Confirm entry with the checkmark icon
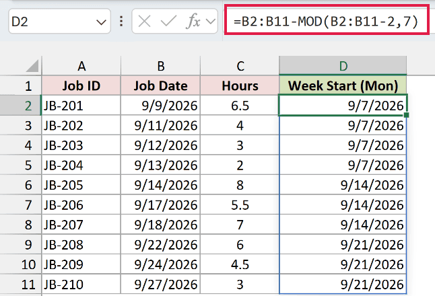This screenshot has height=296, width=435. 168,22
